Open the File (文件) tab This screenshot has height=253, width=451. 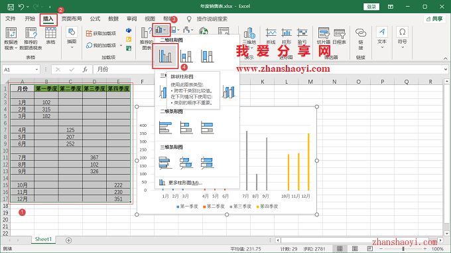click(11, 19)
